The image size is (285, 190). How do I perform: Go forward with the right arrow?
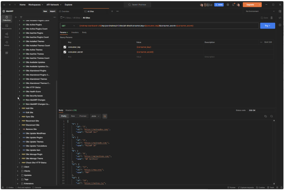[15, 5]
